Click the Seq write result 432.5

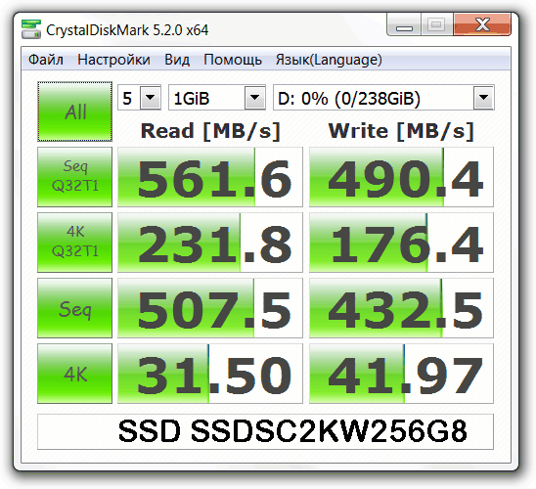[401, 308]
